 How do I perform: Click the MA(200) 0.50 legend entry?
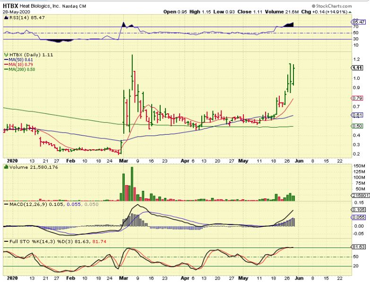point(19,69)
